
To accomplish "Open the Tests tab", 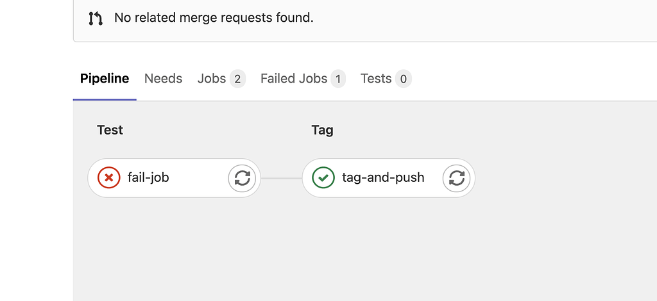I will (386, 79).
